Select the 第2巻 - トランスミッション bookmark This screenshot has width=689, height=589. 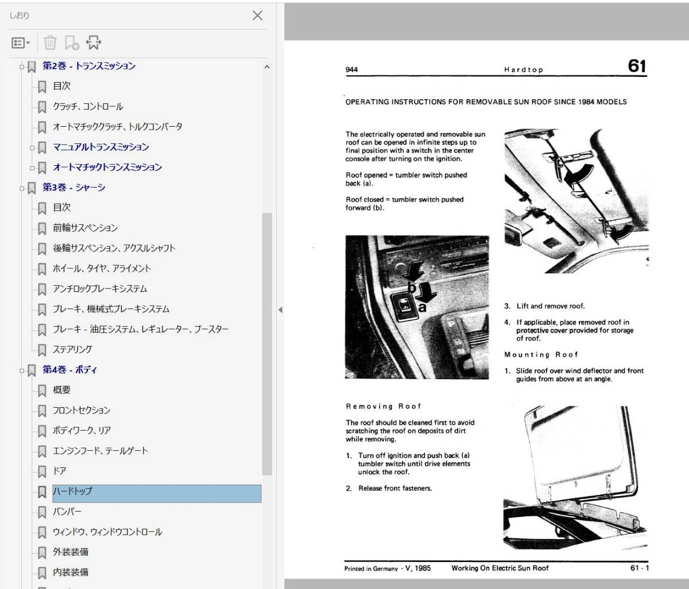click(89, 66)
